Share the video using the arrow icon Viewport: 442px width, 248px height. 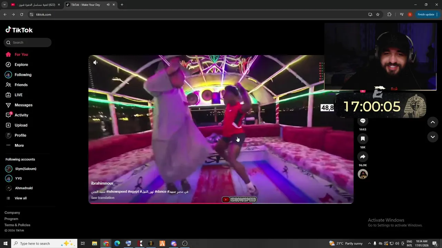click(x=363, y=157)
